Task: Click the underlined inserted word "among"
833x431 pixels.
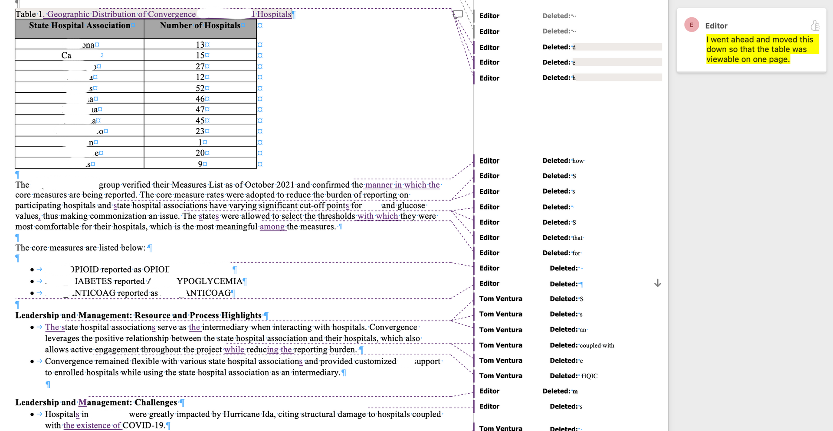Action: [272, 227]
